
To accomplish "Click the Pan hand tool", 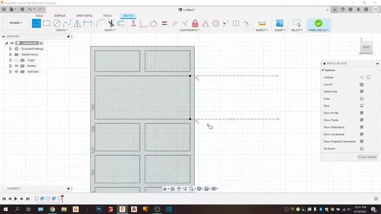I will [x=179, y=189].
